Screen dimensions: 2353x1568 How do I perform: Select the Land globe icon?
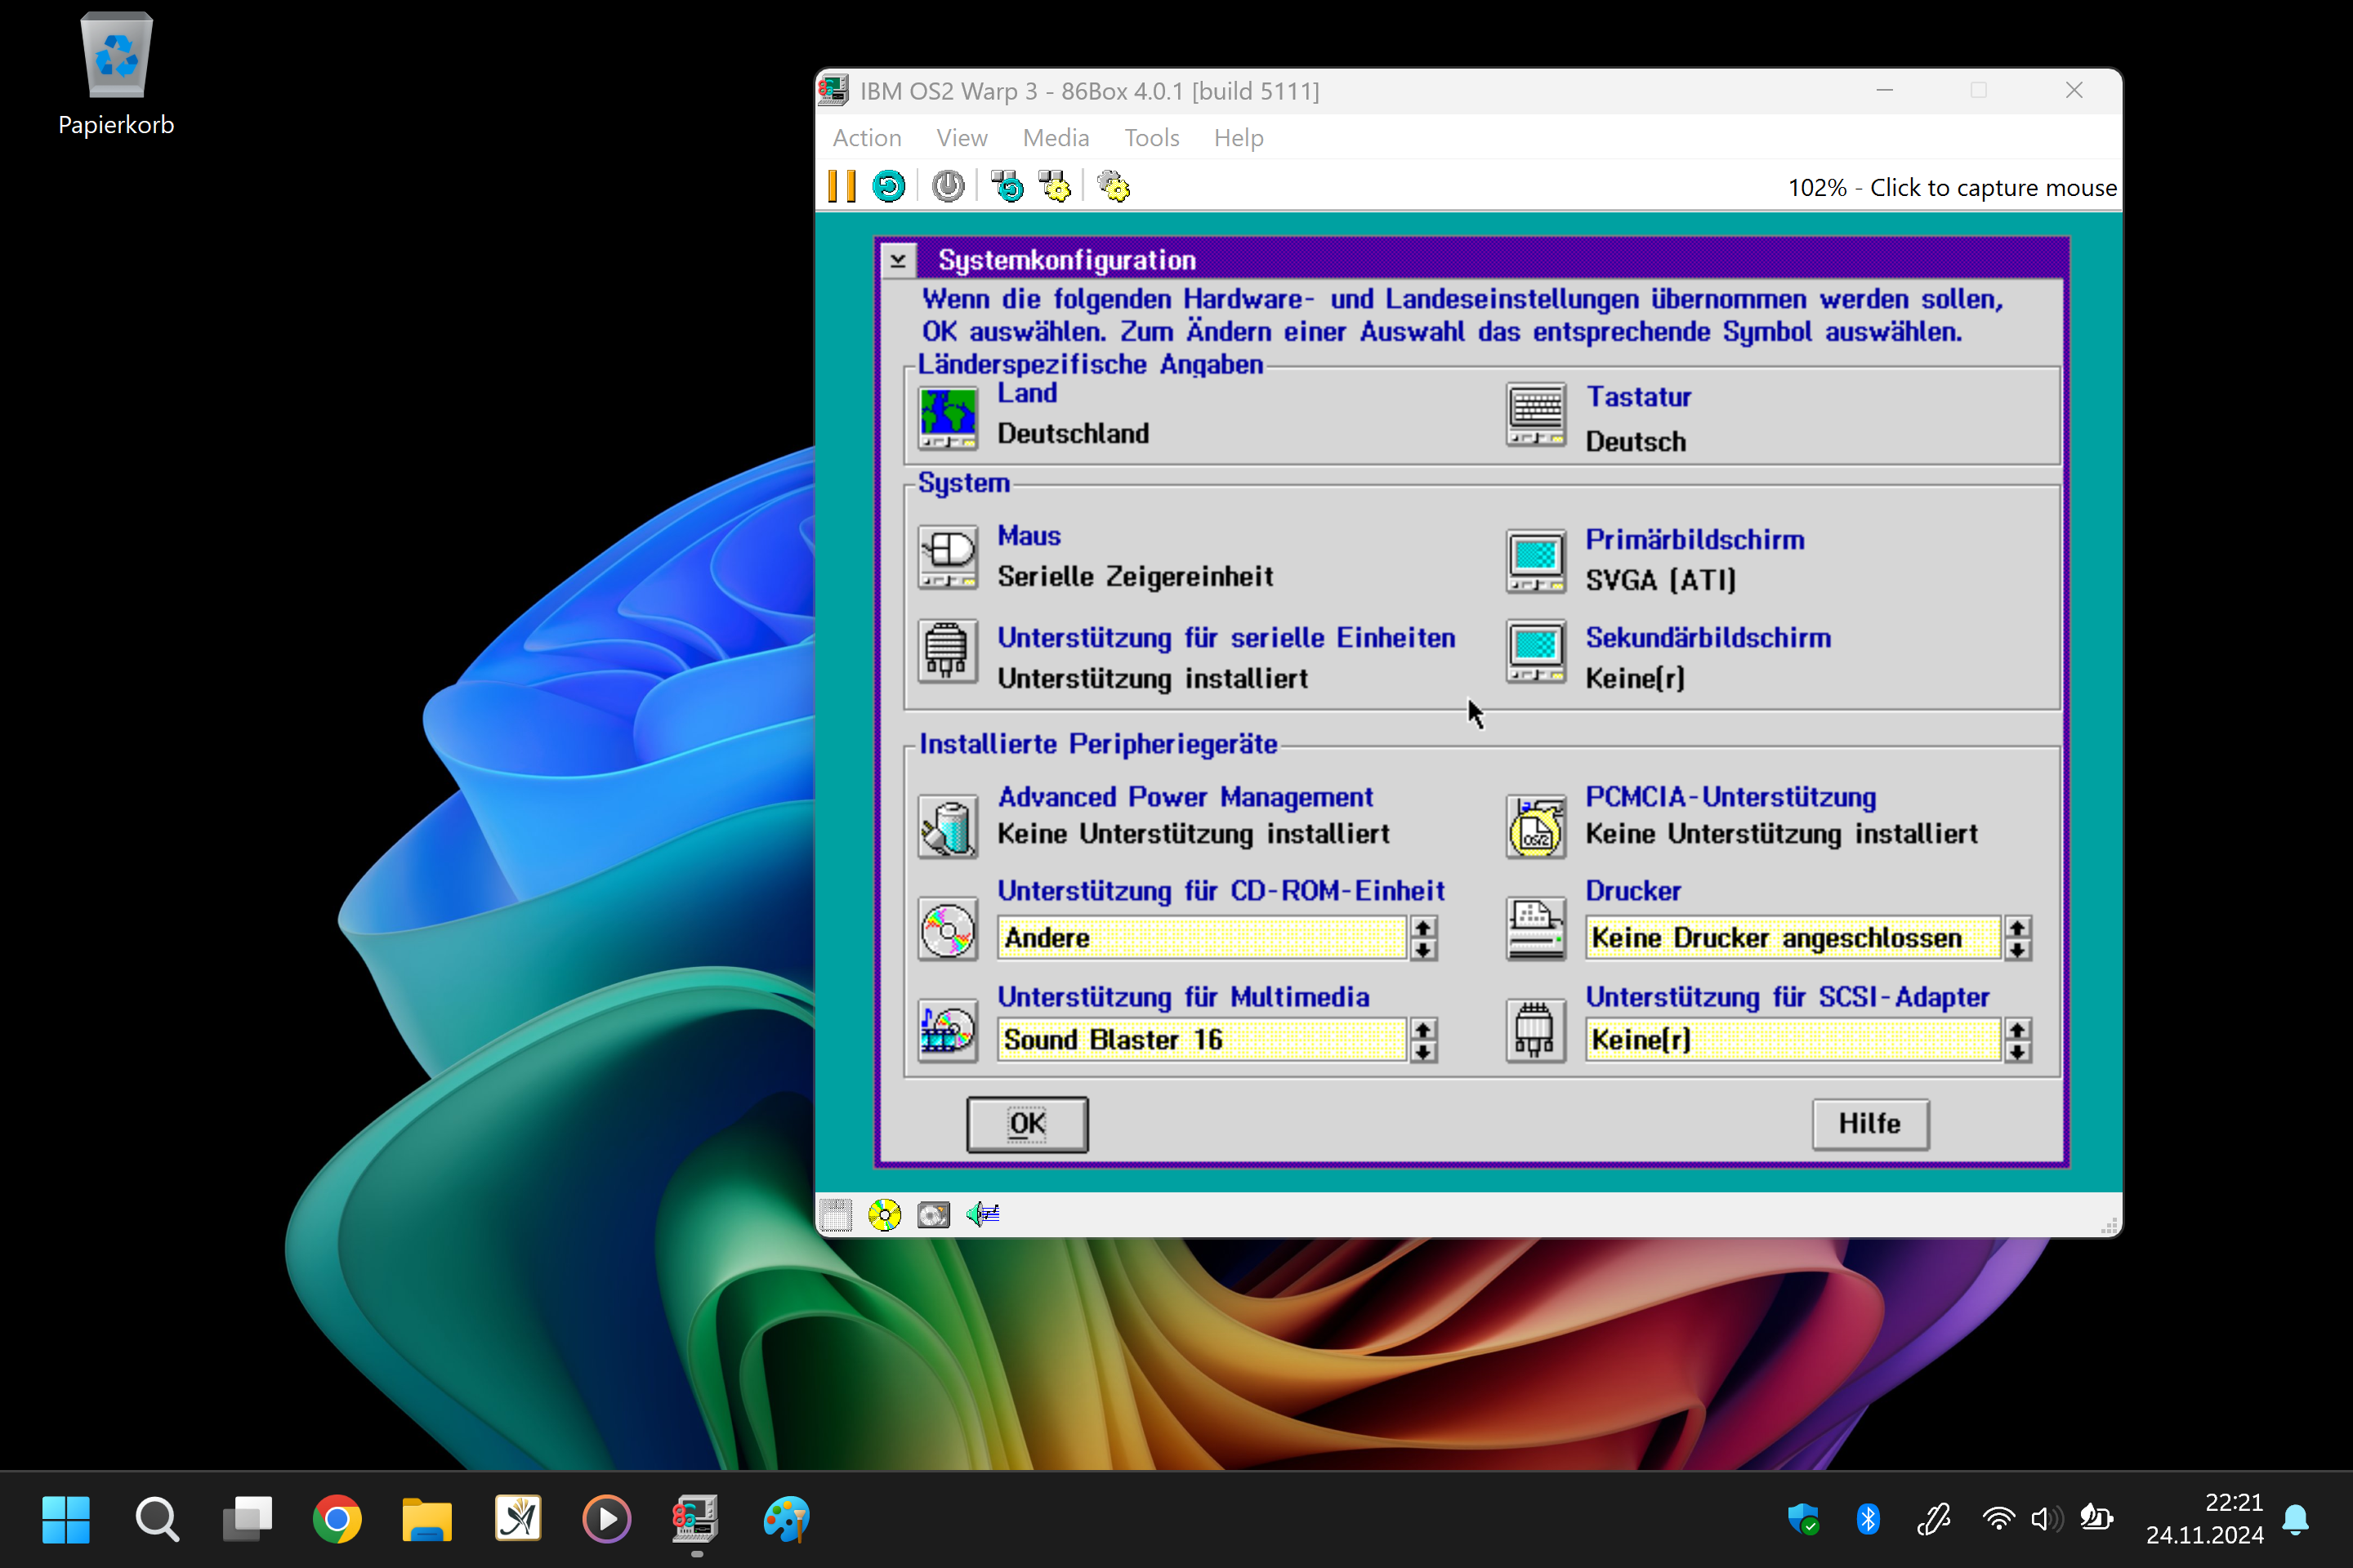tap(948, 418)
